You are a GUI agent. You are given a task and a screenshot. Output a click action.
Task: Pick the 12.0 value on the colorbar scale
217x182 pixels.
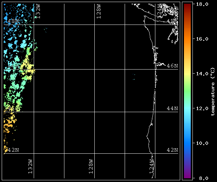click(202, 108)
